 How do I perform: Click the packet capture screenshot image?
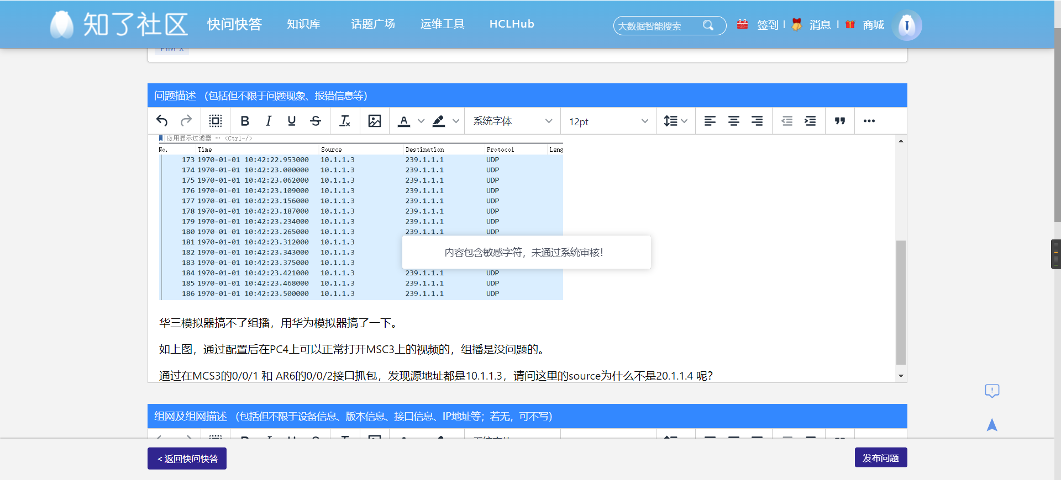point(361,217)
